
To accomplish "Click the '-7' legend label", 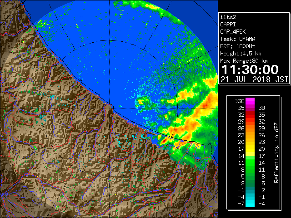I will tap(241, 204).
